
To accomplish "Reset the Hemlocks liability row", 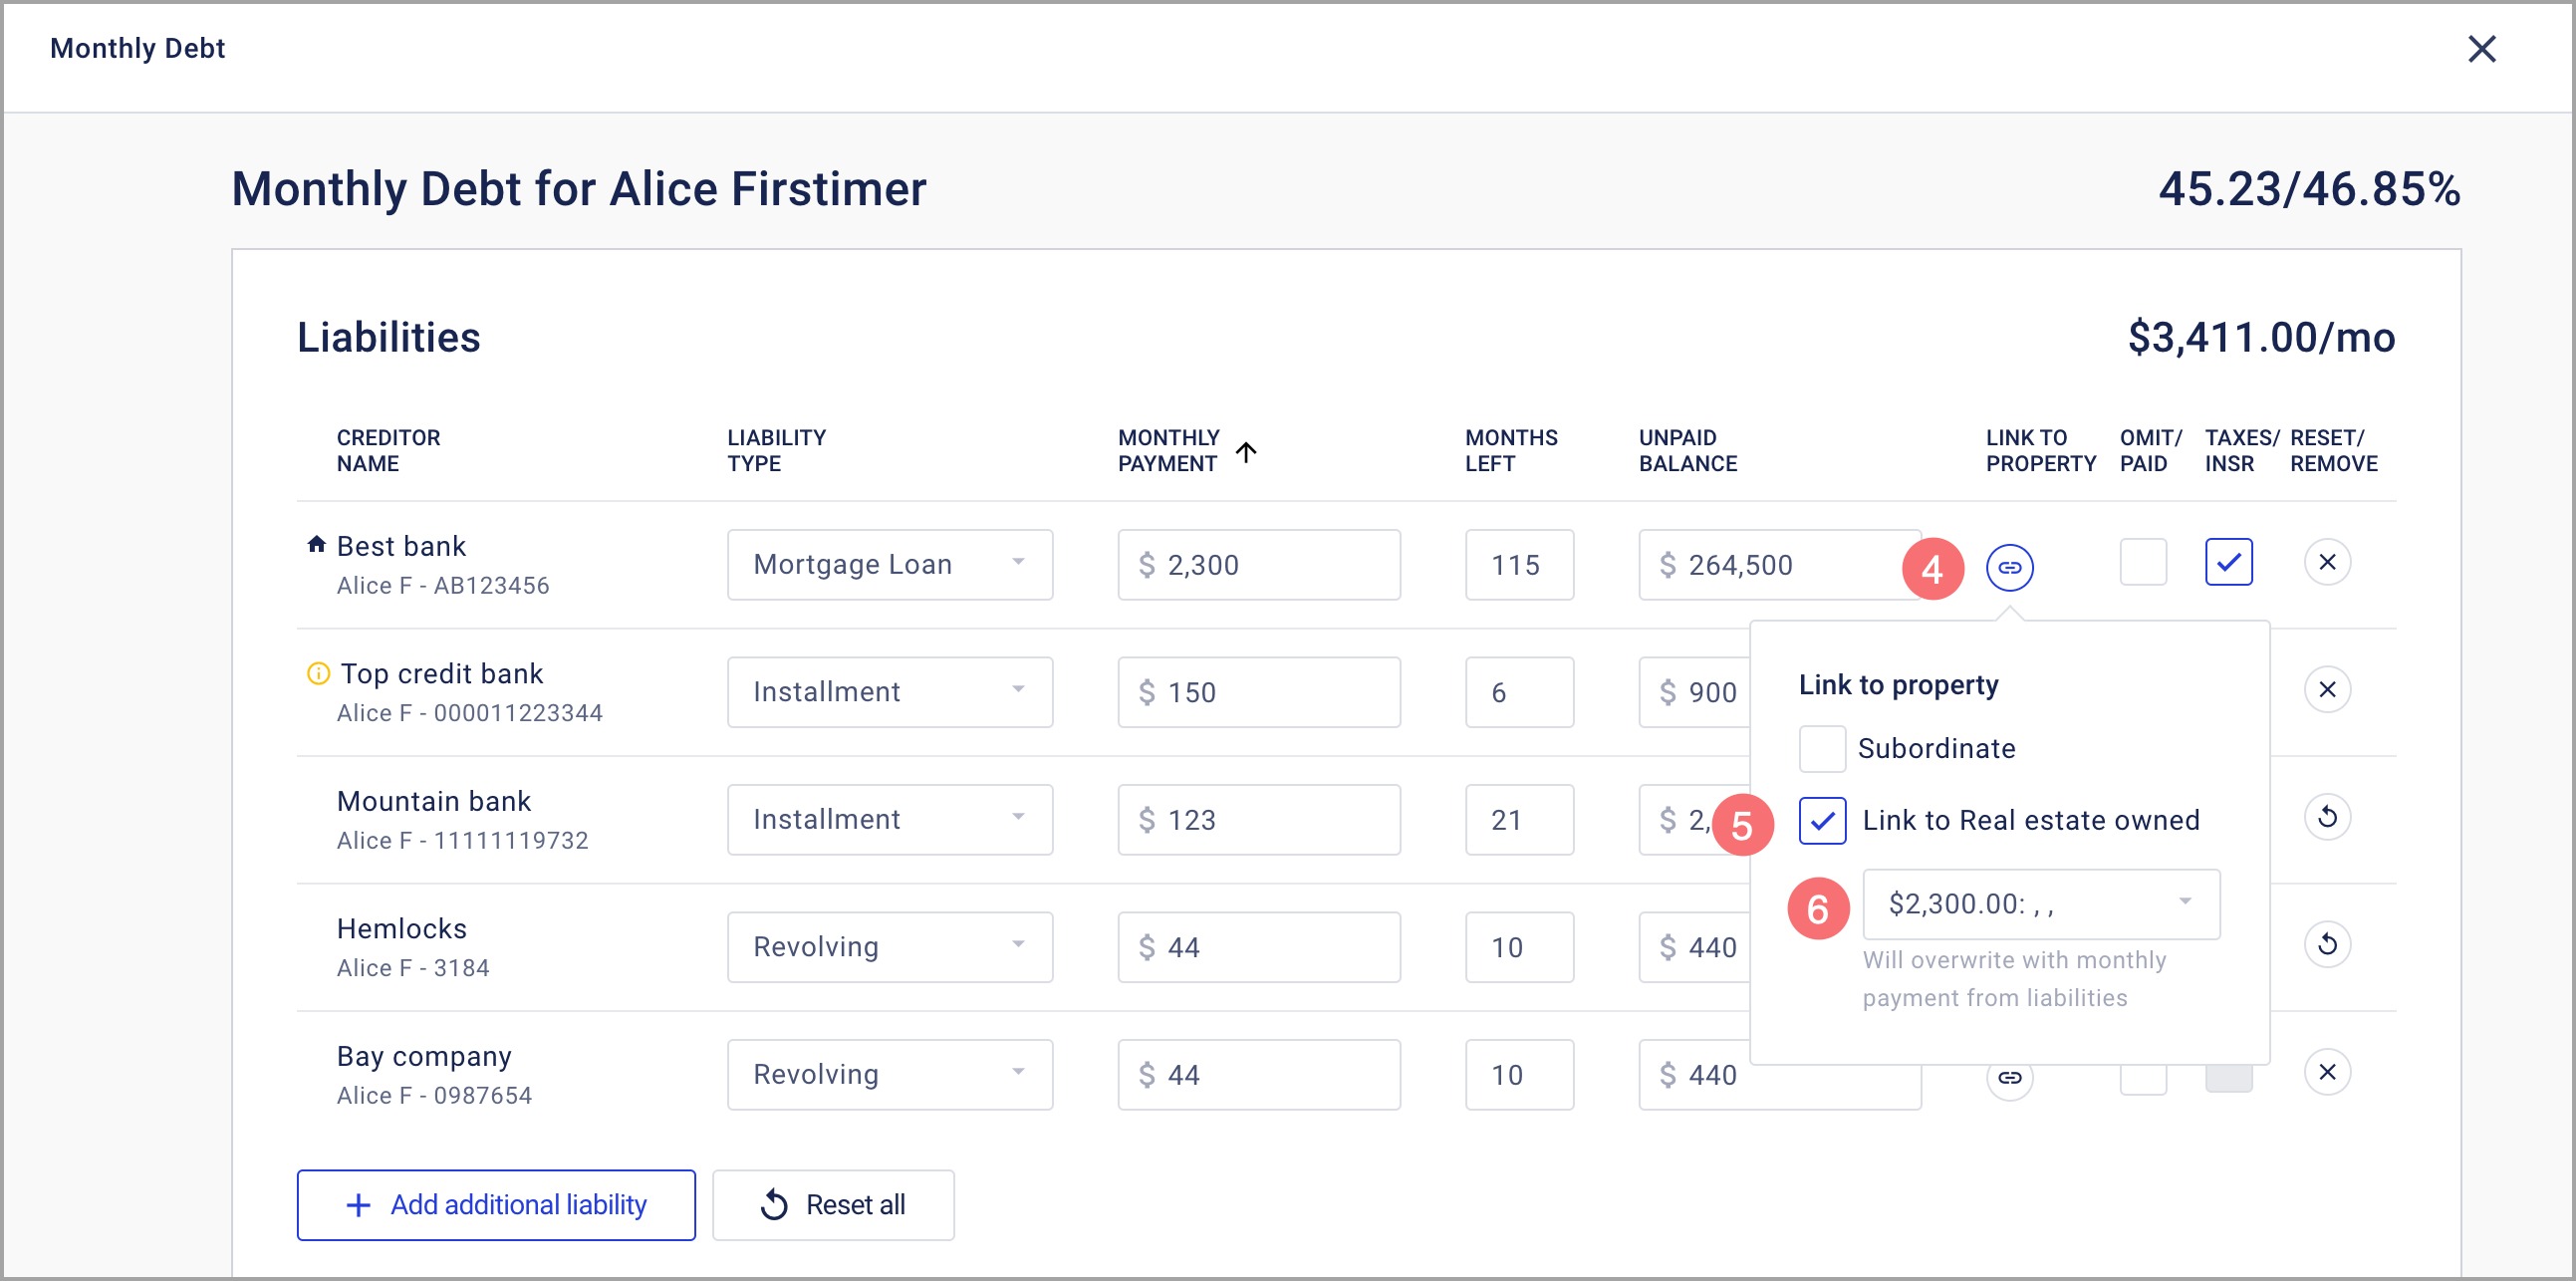I will click(x=2326, y=945).
